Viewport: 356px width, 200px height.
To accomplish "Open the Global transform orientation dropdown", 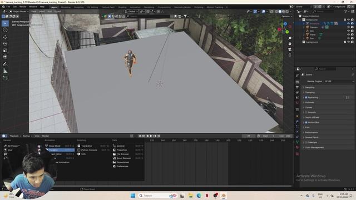I will 131,11.
